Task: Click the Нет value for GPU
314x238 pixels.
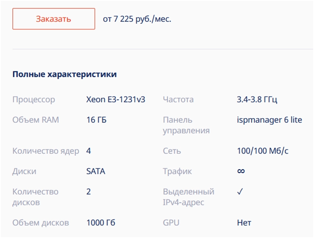Action: tap(244, 222)
